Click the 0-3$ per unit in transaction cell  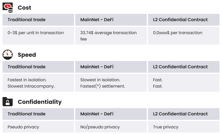38,36
